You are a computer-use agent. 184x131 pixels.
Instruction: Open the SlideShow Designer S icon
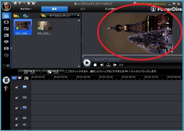(6, 88)
